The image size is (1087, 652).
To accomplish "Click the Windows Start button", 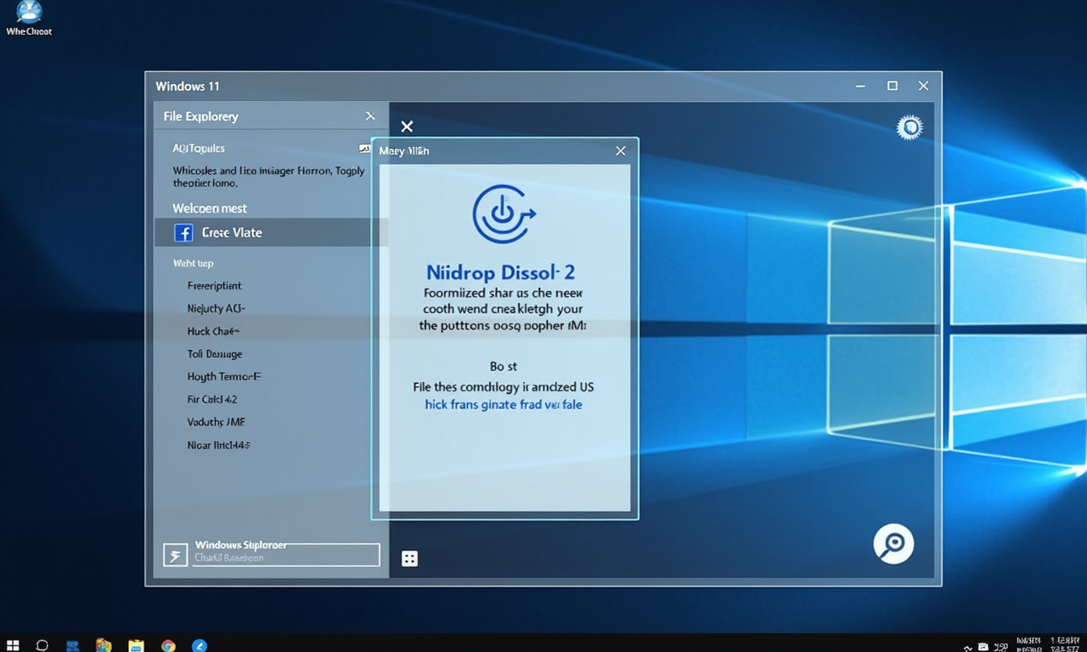I will [13, 645].
